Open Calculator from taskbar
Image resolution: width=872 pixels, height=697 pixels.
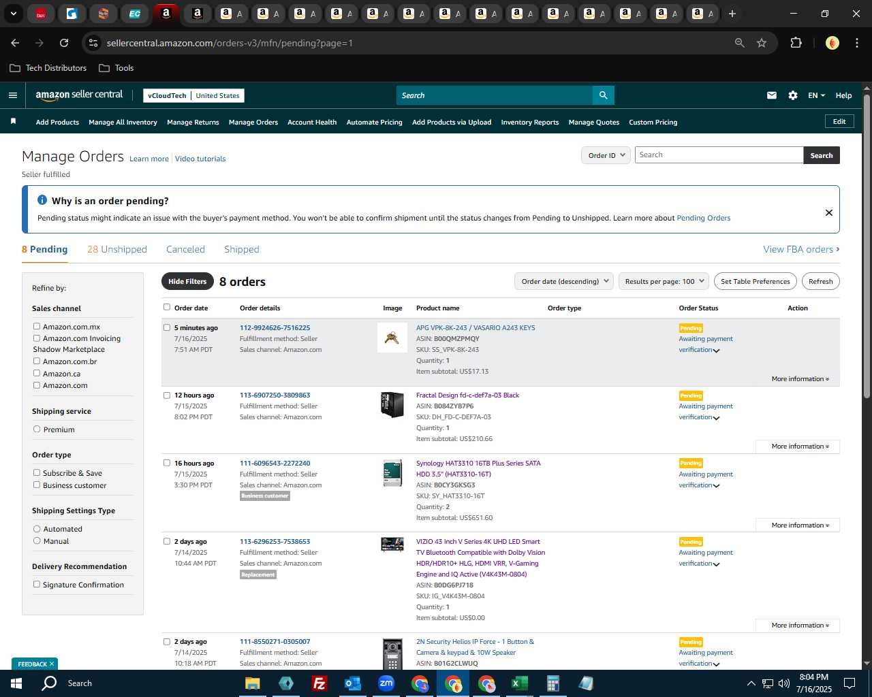552,683
